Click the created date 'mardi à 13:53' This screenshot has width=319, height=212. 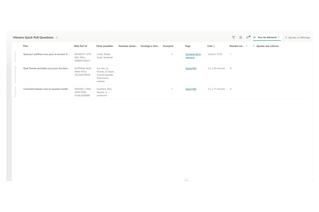215,54
